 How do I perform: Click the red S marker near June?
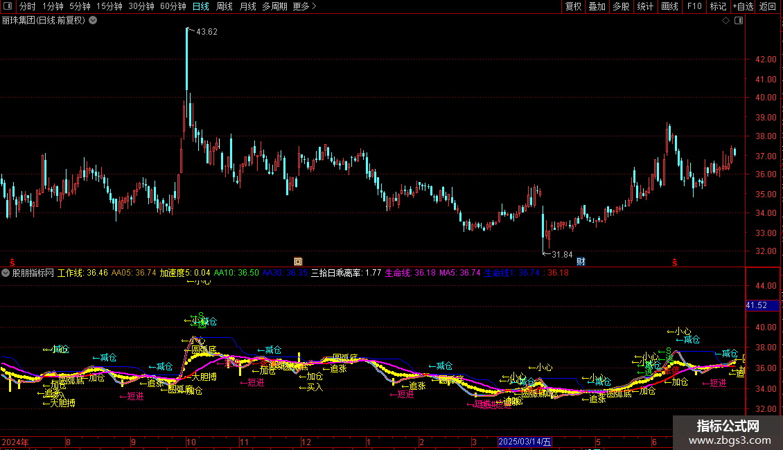tap(675, 262)
